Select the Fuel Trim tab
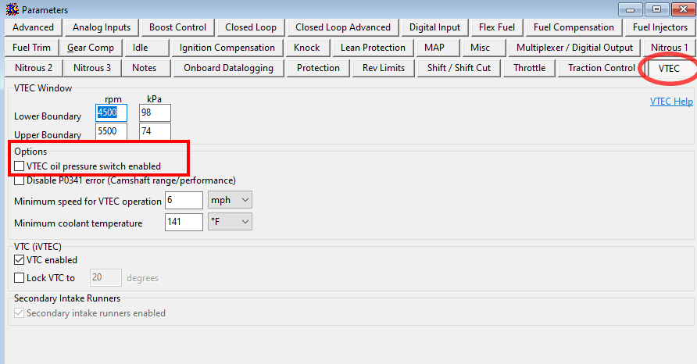The image size is (697, 364). (31, 48)
